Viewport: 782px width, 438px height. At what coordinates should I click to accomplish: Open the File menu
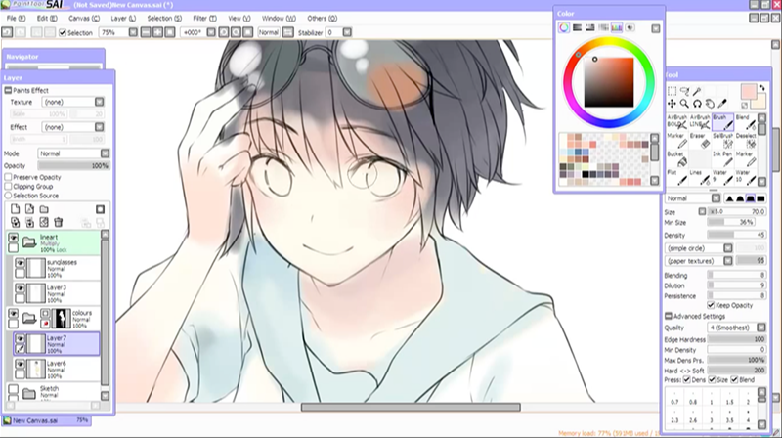click(16, 19)
